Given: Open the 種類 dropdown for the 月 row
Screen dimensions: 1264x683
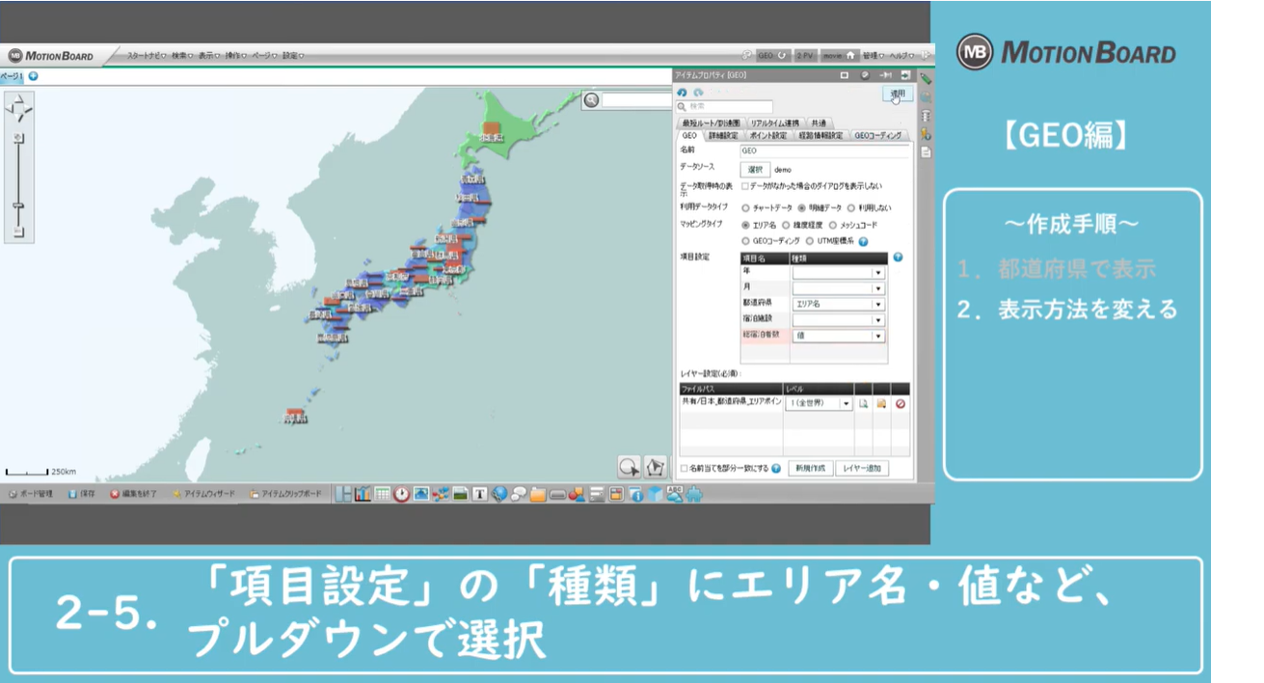Looking at the screenshot, I should coord(838,288).
